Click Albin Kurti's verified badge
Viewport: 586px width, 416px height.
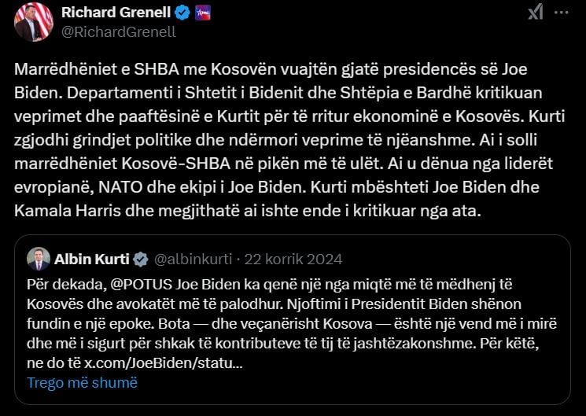[x=141, y=259]
